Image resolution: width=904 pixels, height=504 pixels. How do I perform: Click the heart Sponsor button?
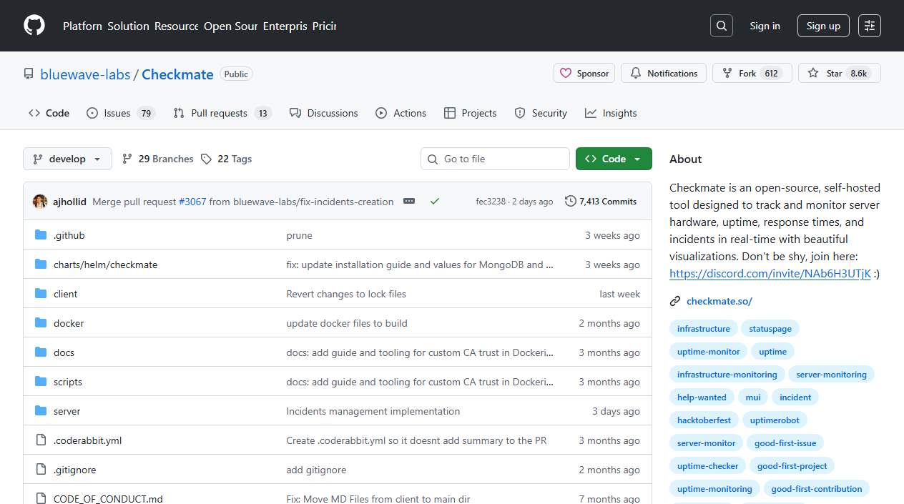[584, 73]
